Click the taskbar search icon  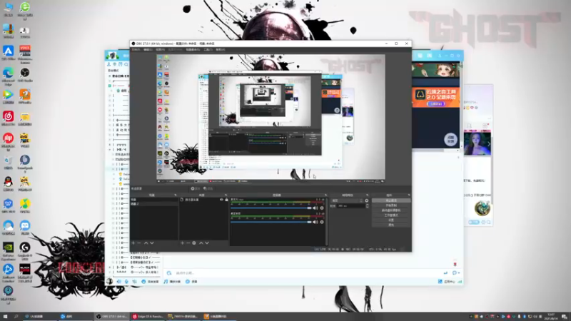pos(16,317)
